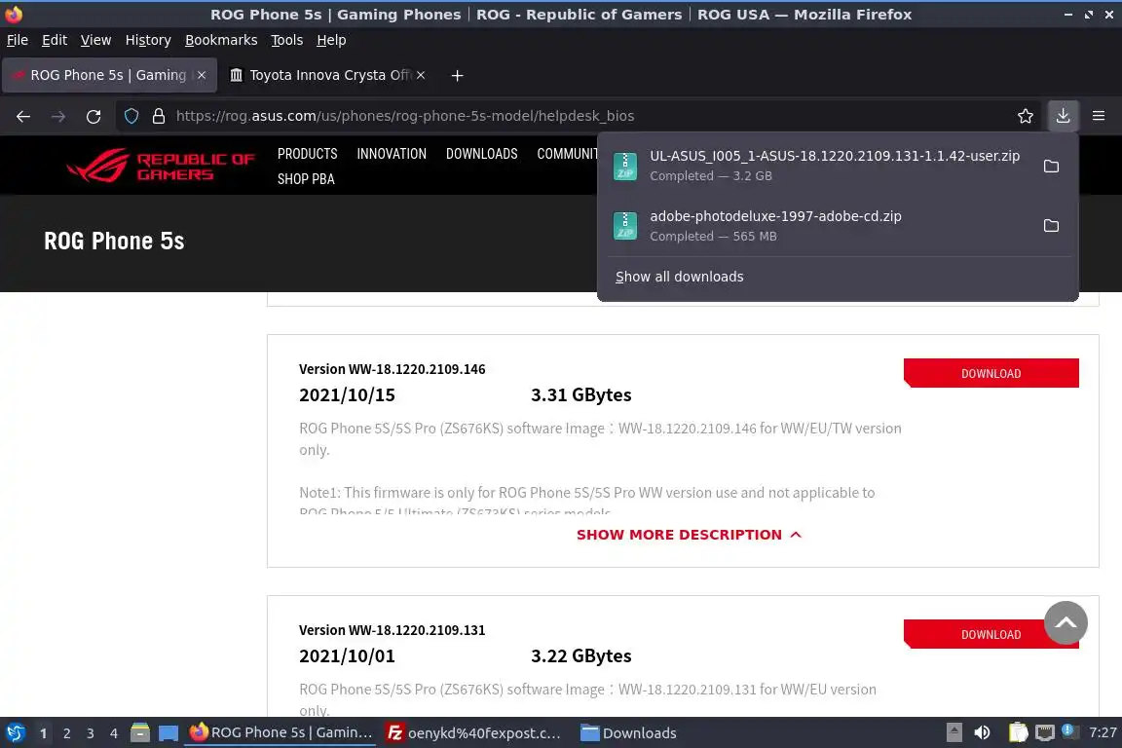Switch to virtual desktop 3
This screenshot has height=748, width=1122.
point(91,733)
